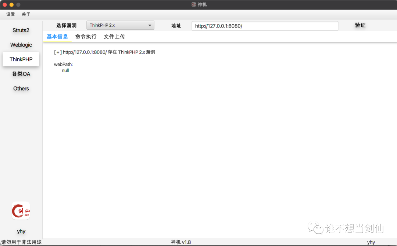
Task: Open the 设置 menu
Action: pos(10,14)
